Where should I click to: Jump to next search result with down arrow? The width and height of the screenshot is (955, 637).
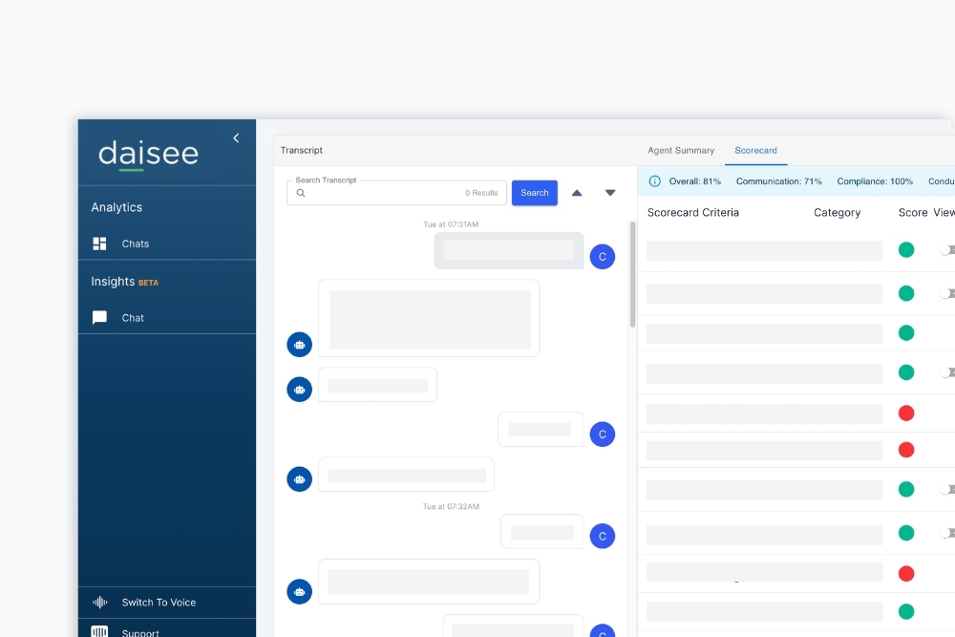tap(610, 193)
